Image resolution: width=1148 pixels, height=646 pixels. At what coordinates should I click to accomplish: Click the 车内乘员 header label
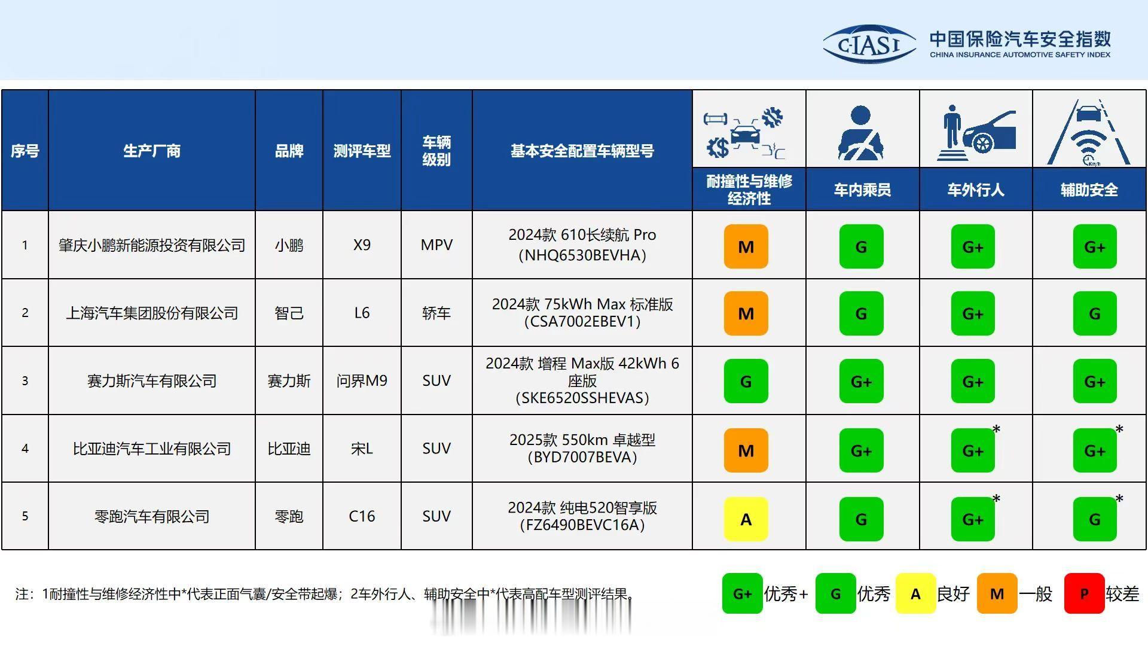pyautogui.click(x=862, y=190)
